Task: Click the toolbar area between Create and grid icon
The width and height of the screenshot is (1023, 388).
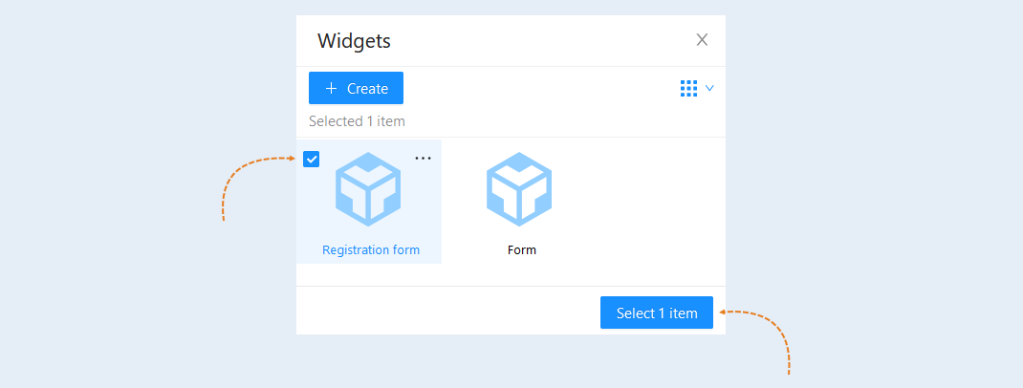Action: [541, 88]
